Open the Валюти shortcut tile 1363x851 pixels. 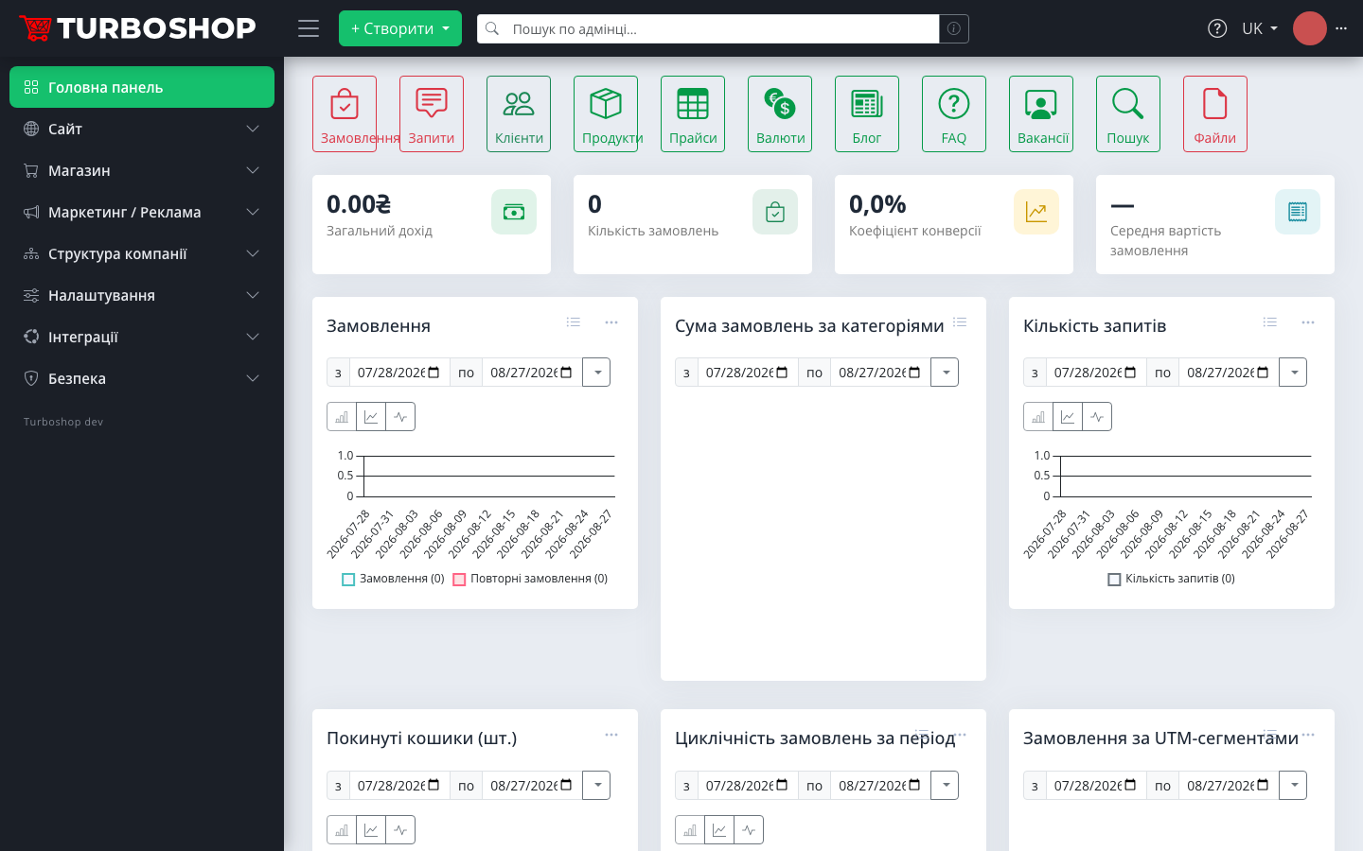780,113
